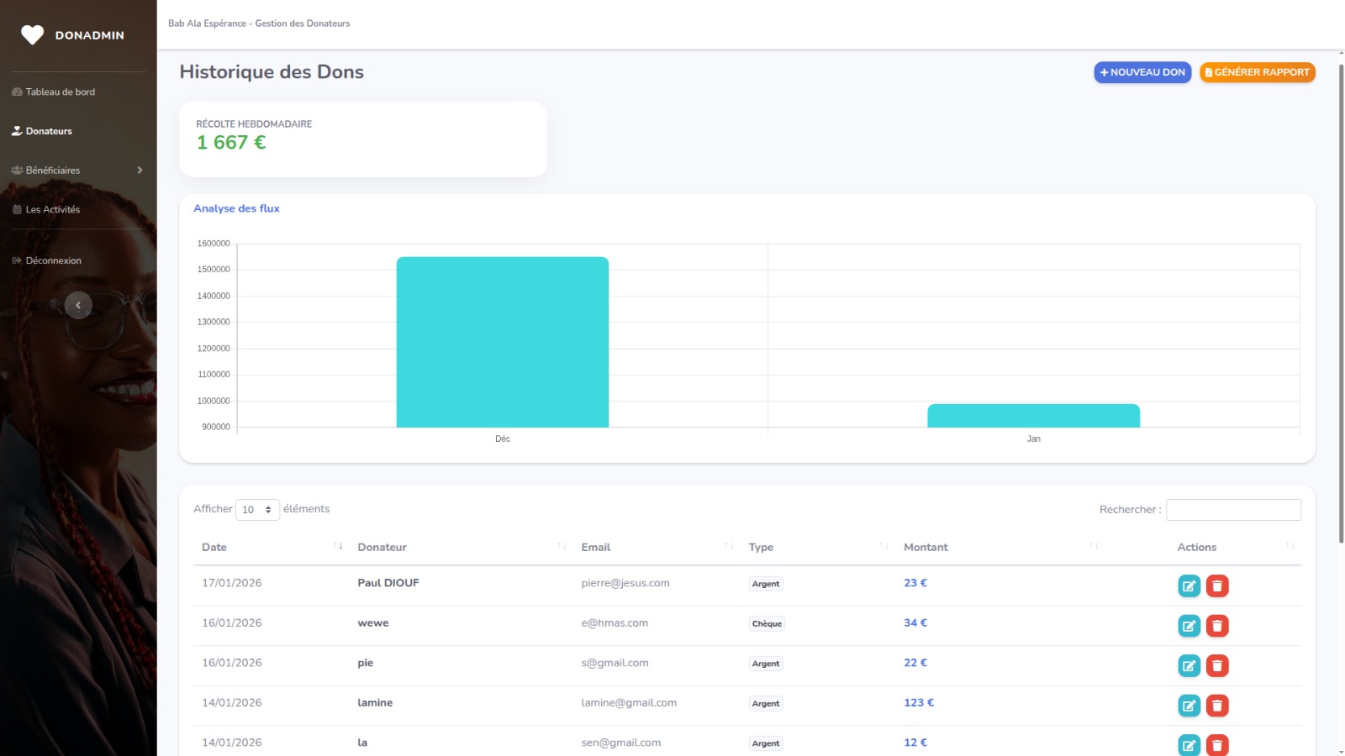Edit lamine's donation entry
This screenshot has height=756, width=1345.
pos(1189,706)
